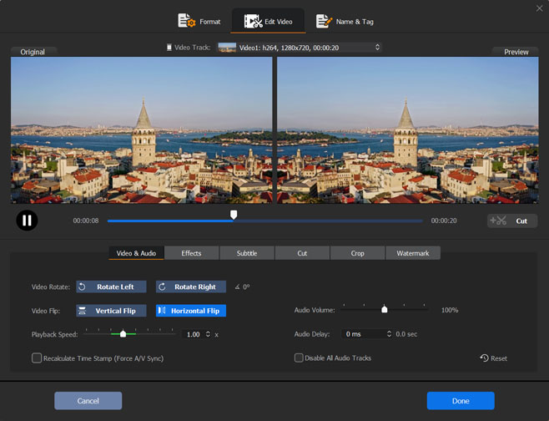Click the scissors Cut button
The image size is (549, 421).
[x=512, y=221]
